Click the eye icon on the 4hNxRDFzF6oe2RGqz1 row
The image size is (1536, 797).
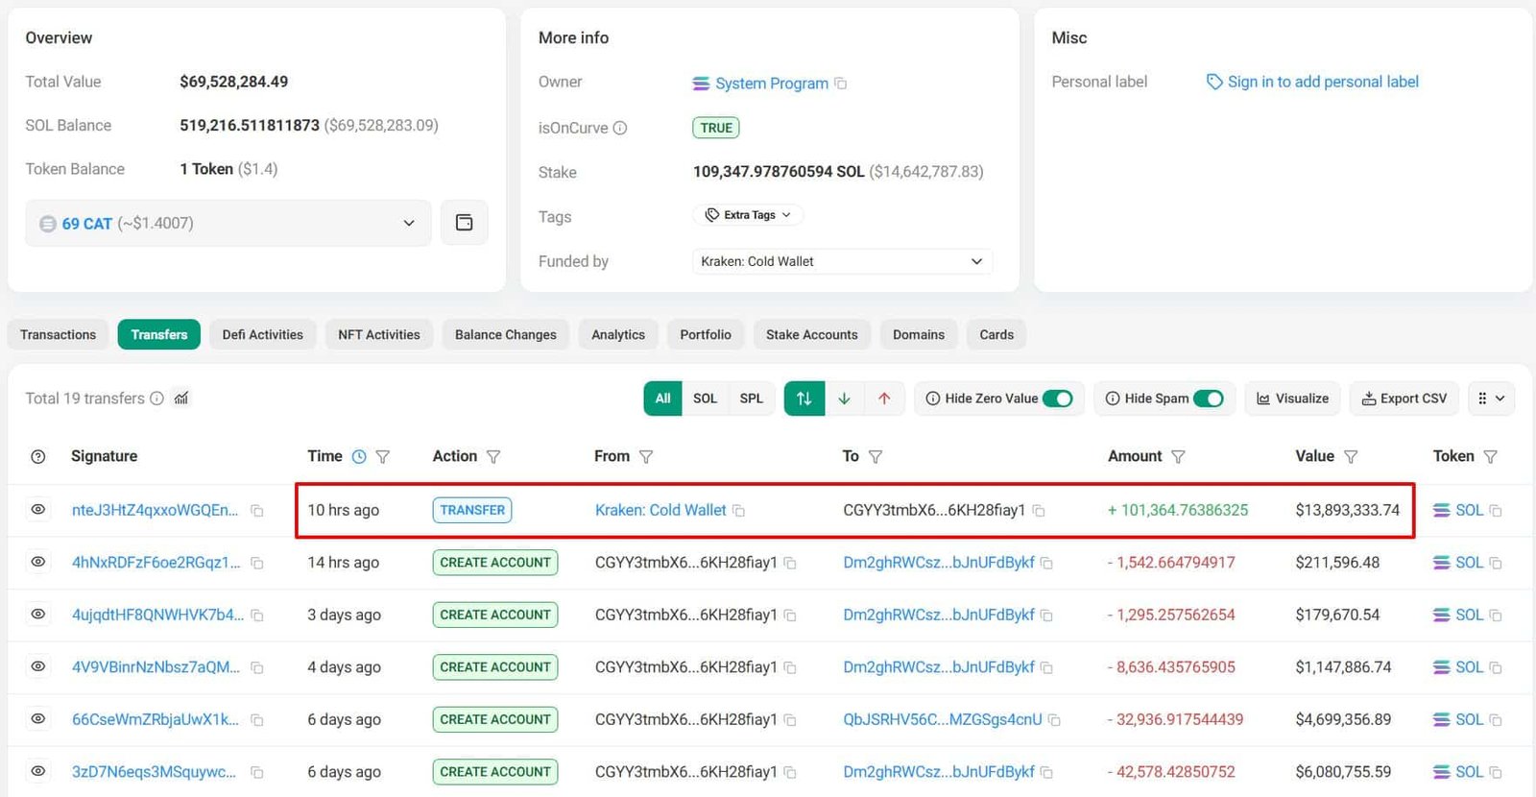point(38,562)
